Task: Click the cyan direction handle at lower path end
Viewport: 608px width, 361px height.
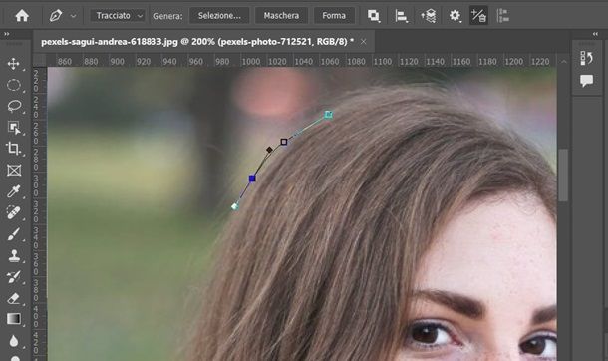Action: point(234,206)
